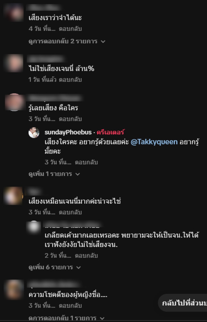Expand 'ดูการตอบกลับ 2 รายการ' replies
Viewport: 207px width, 322px height.
67,41
